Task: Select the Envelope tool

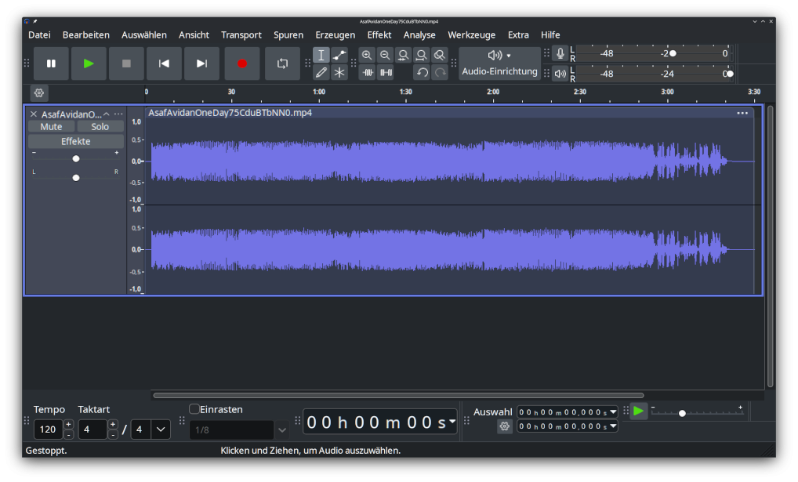Action: [x=339, y=55]
